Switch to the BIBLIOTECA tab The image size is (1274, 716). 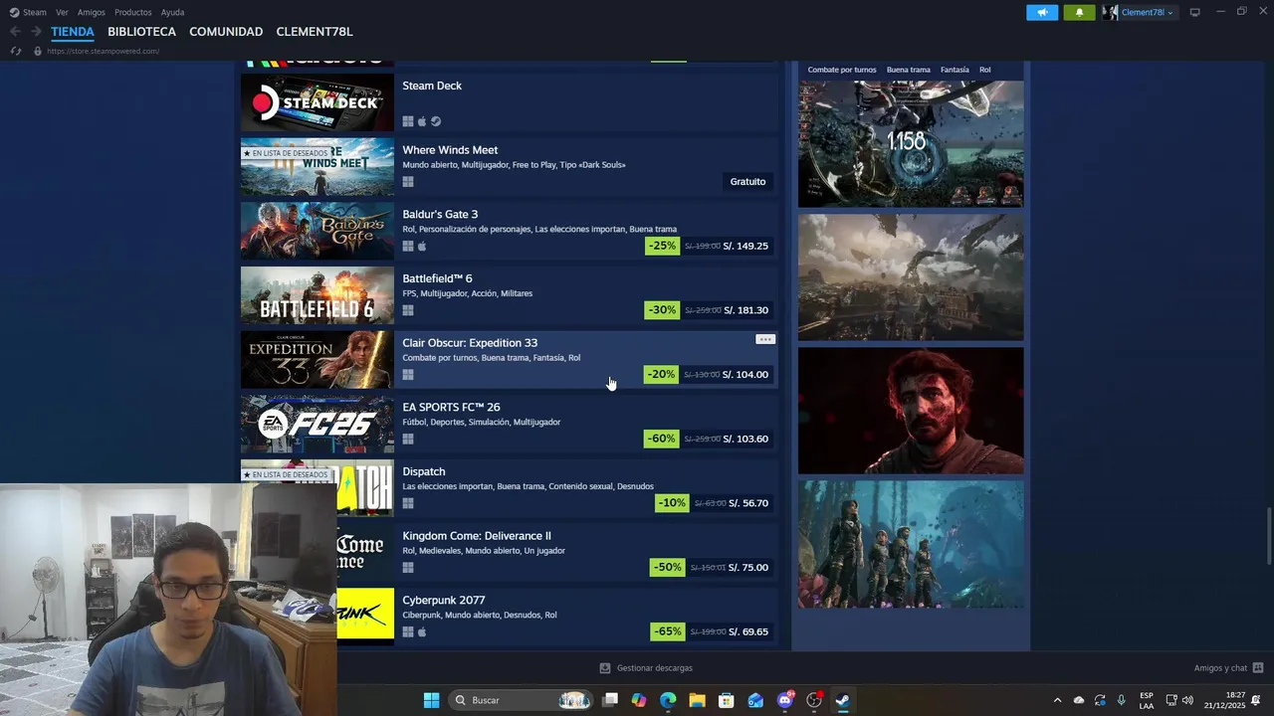tap(141, 32)
